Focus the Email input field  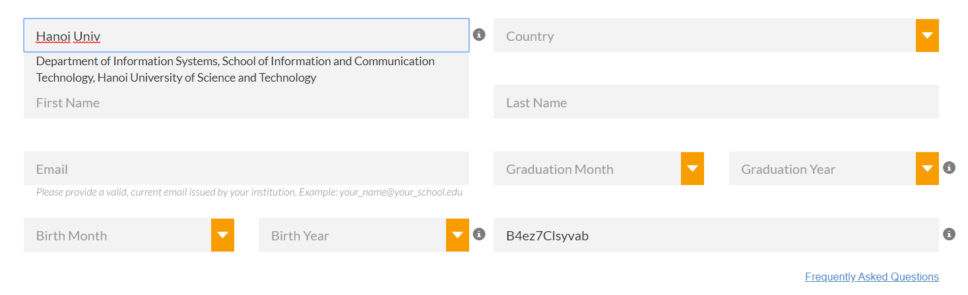pos(245,169)
